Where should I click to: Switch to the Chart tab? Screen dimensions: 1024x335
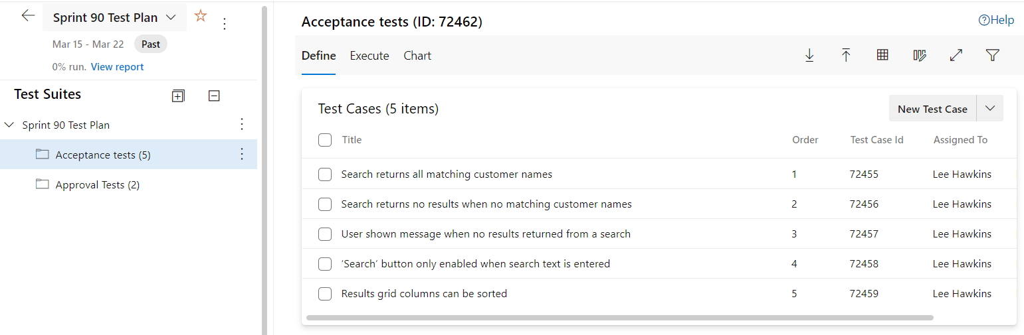[417, 56]
